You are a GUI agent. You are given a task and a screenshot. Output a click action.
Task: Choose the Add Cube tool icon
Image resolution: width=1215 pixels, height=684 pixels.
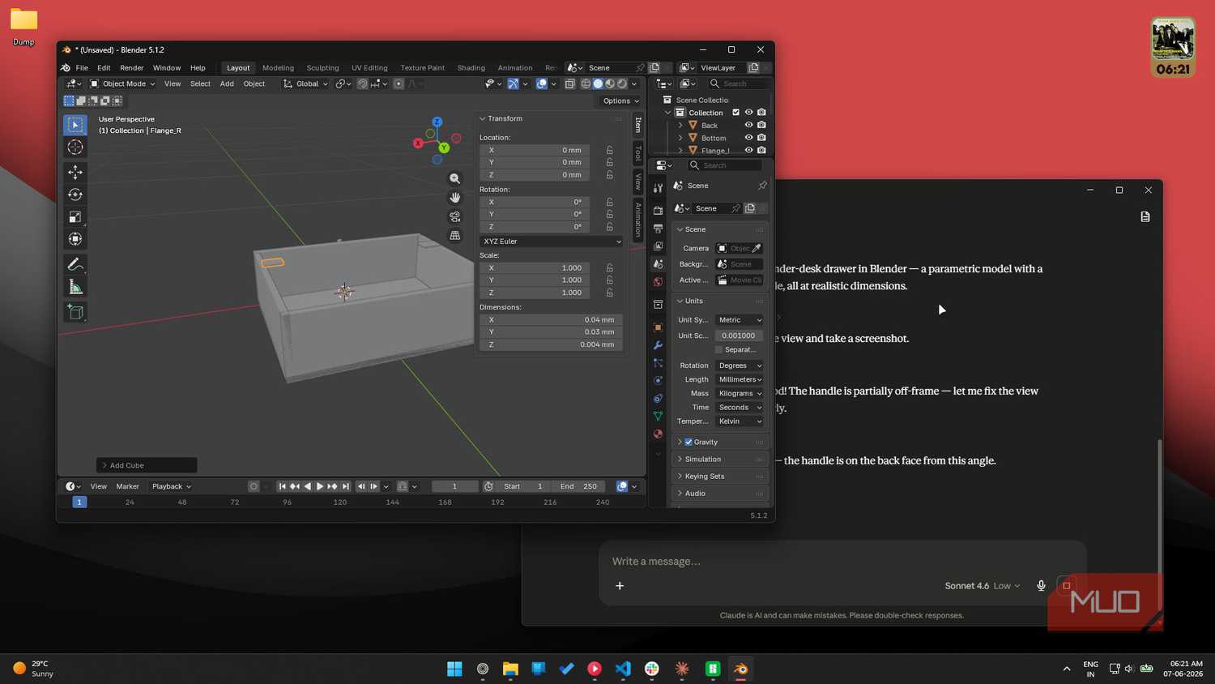coord(75,312)
